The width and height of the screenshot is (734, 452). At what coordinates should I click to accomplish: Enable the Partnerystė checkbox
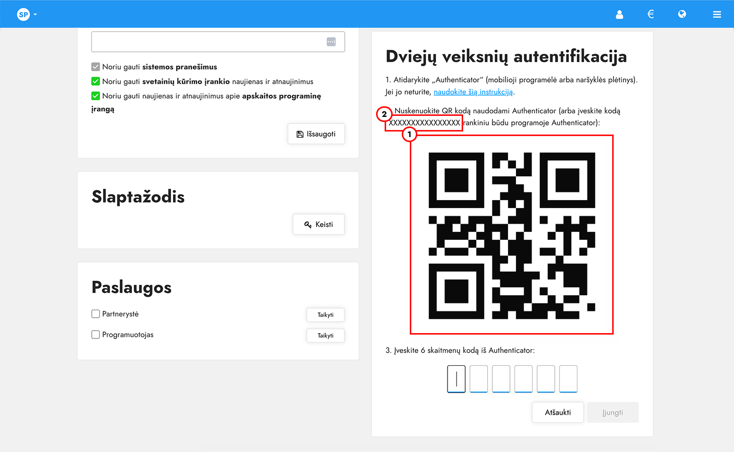[x=95, y=313]
